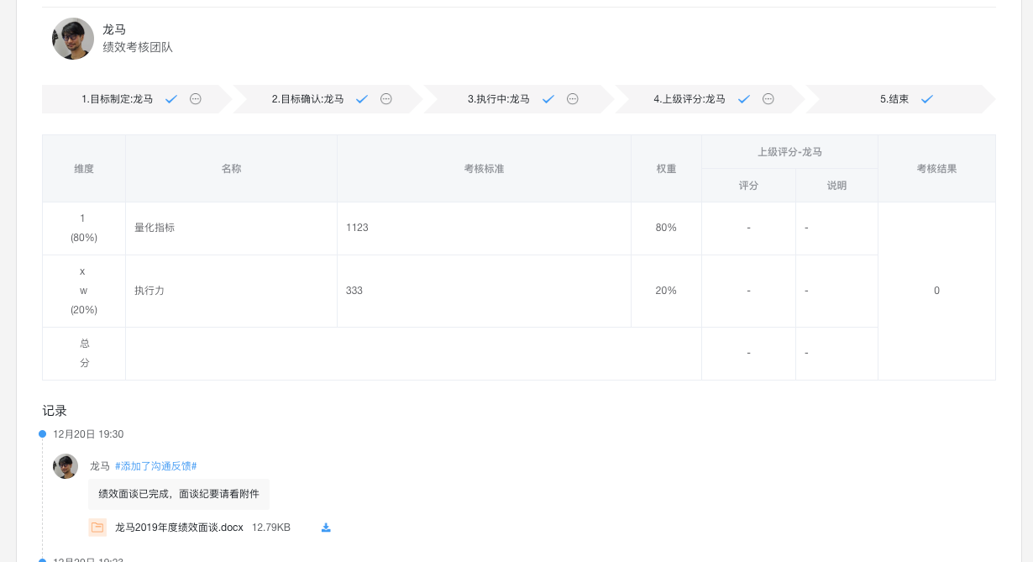Click 龙马's avatar in the record entry

(66, 466)
